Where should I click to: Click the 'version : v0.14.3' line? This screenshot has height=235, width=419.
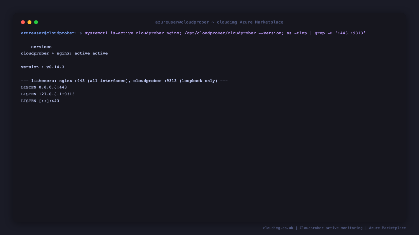(x=43, y=67)
